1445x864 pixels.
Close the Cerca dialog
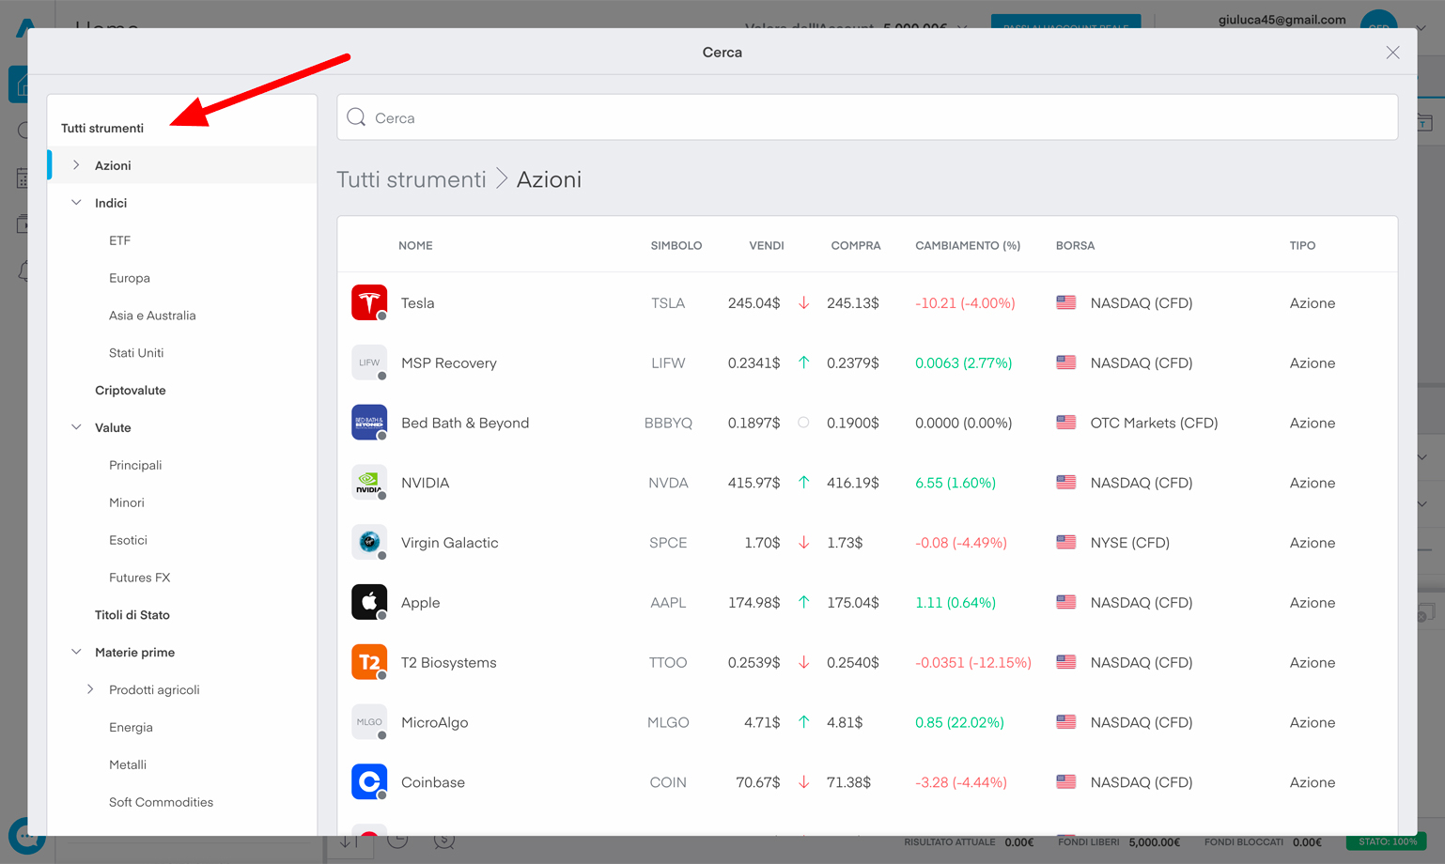click(x=1392, y=53)
